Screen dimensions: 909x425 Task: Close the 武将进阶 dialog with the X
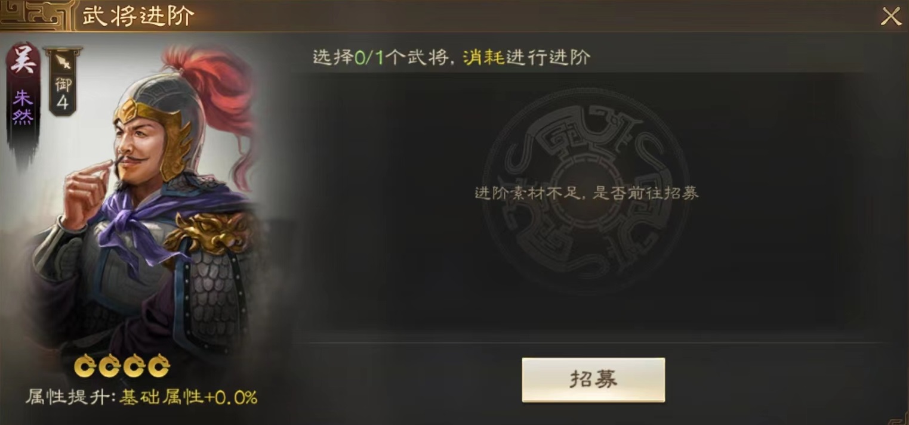point(891,17)
